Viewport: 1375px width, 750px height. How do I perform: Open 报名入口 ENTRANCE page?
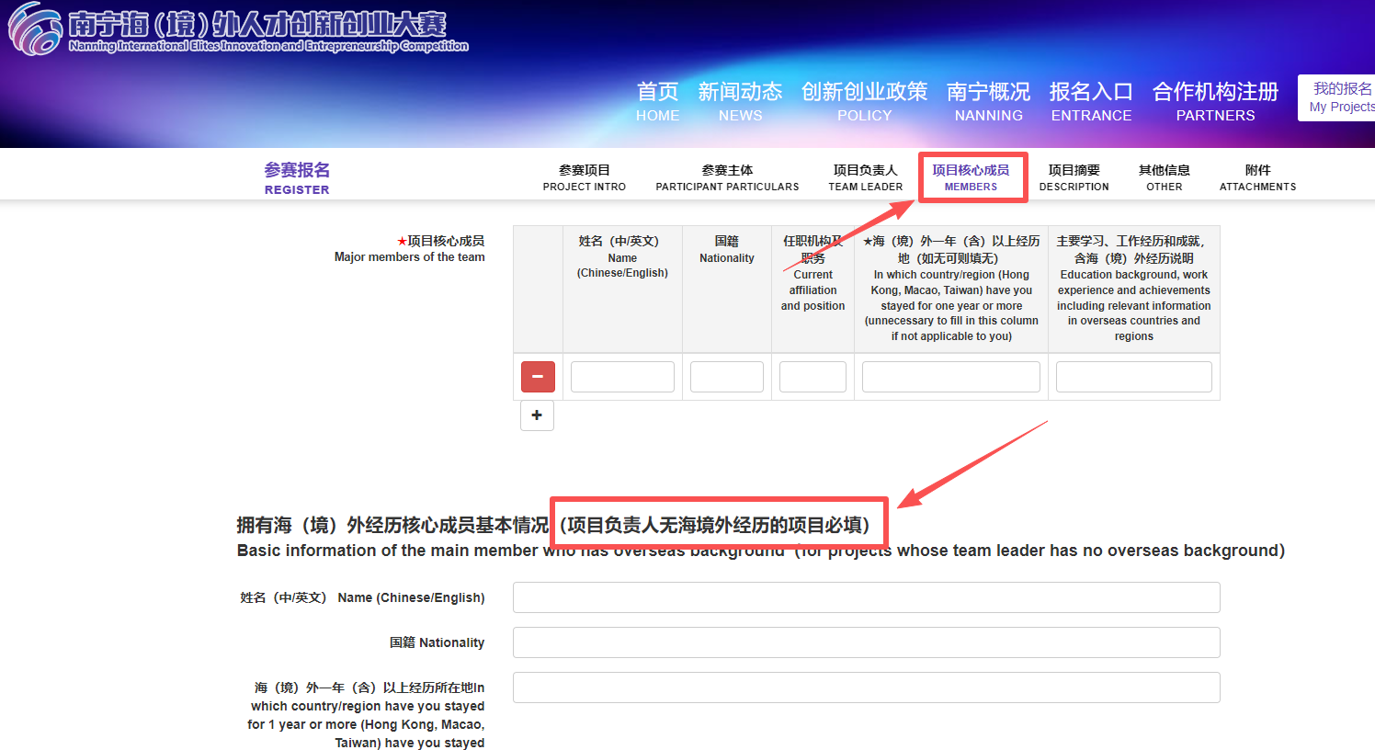tap(1092, 102)
